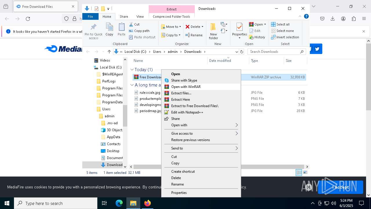This screenshot has height=209, width=371.
Task: Reload the Firefox page
Action: pos(28,19)
